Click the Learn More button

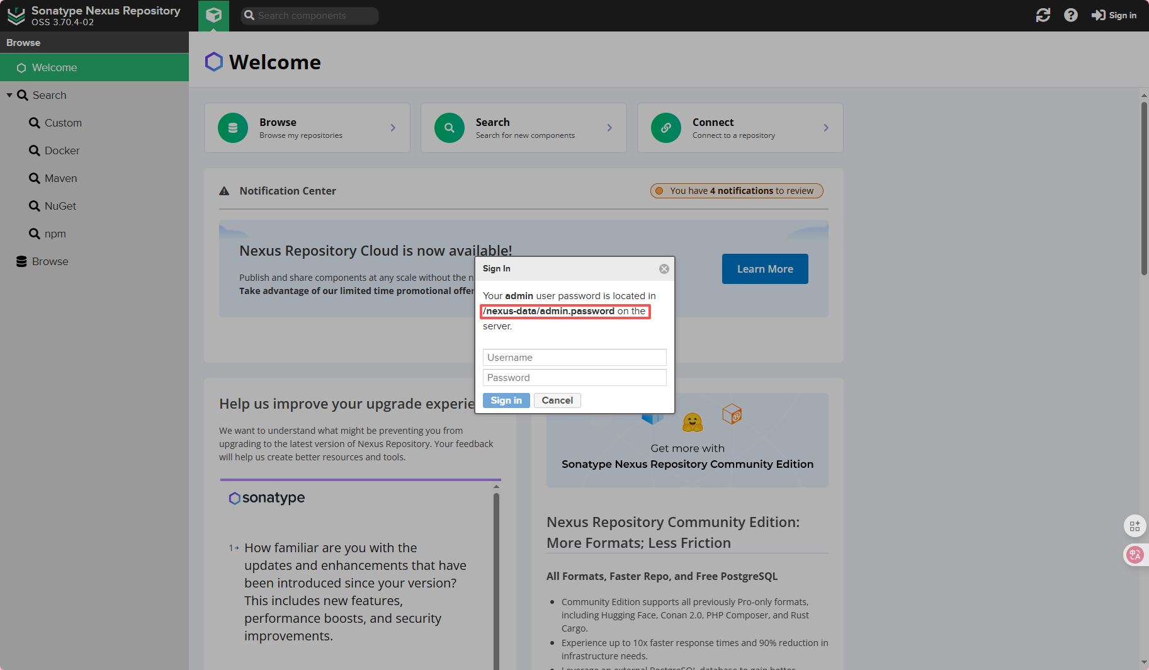pyautogui.click(x=765, y=269)
